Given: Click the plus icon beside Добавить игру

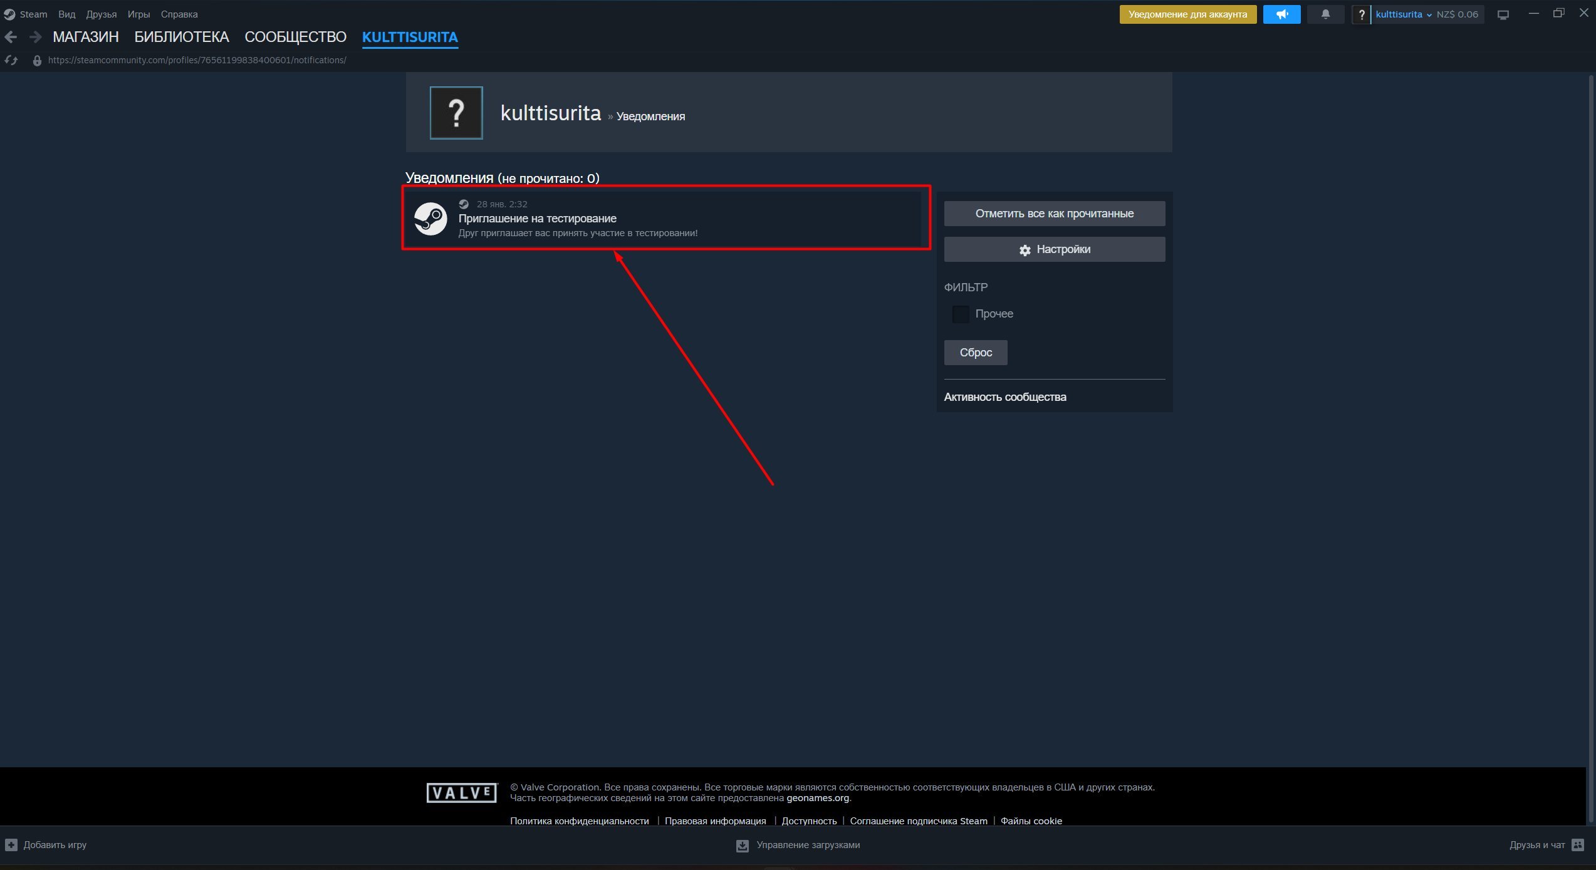Looking at the screenshot, I should pos(11,845).
